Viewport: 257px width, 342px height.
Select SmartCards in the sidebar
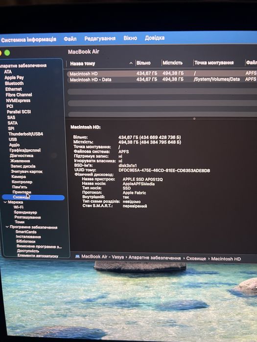(x=26, y=232)
